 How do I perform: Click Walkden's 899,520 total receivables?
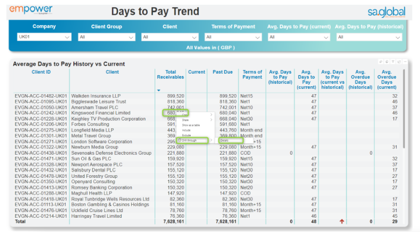point(175,96)
